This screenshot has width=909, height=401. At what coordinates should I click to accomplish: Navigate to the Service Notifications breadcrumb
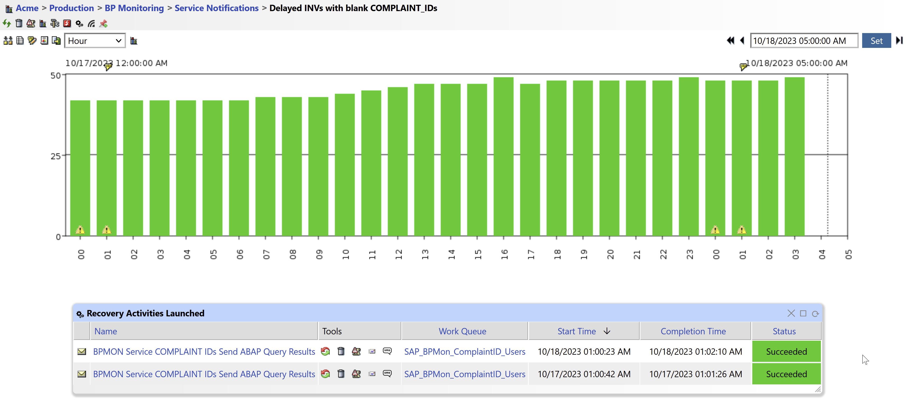[216, 8]
